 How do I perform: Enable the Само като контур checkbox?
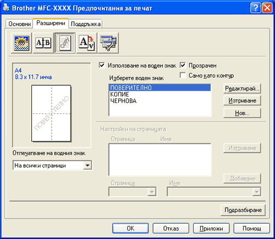[x=183, y=75]
